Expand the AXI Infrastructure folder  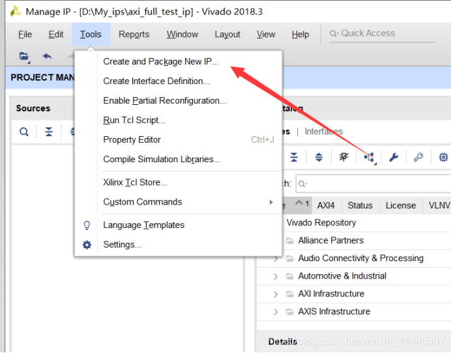[x=276, y=294]
